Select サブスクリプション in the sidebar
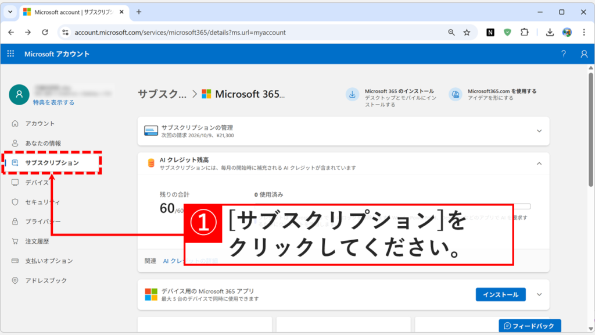 point(52,163)
